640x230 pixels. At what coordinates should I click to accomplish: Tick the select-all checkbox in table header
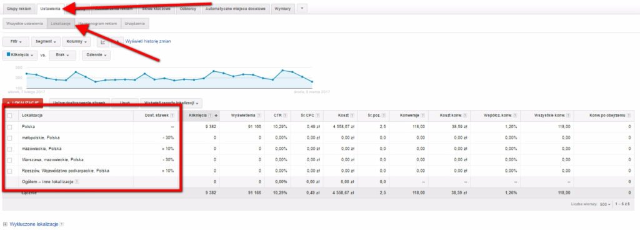pos(10,116)
